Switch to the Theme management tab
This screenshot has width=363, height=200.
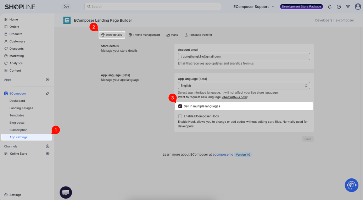click(x=144, y=35)
